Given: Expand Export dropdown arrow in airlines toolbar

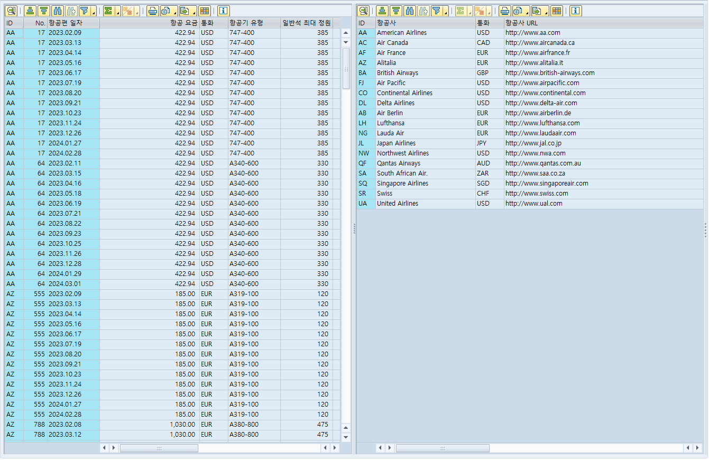Looking at the screenshot, I should pos(546,11).
